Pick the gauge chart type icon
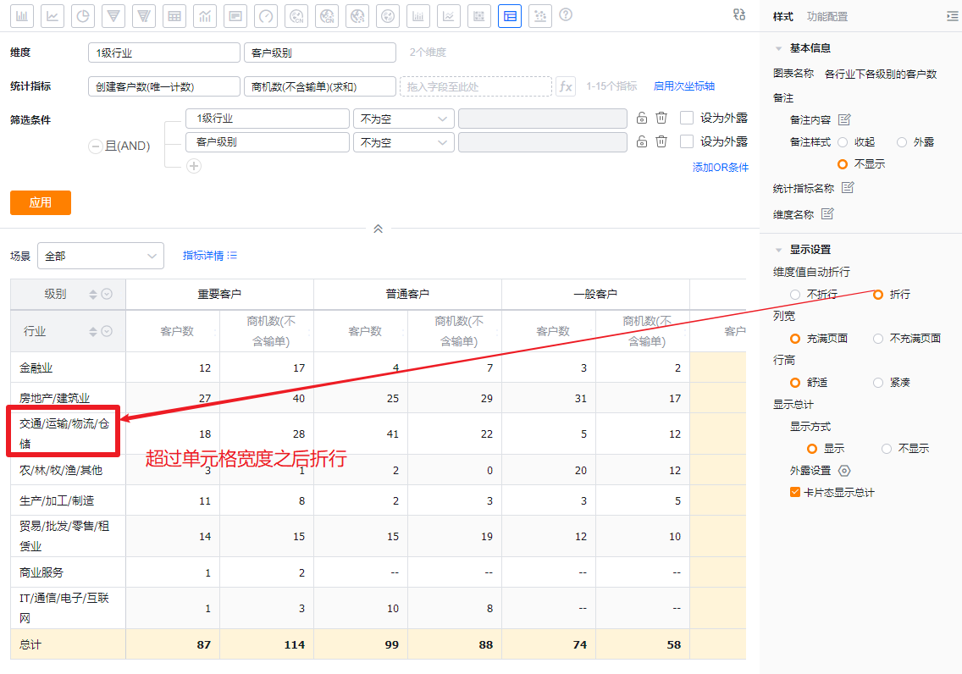 [266, 16]
